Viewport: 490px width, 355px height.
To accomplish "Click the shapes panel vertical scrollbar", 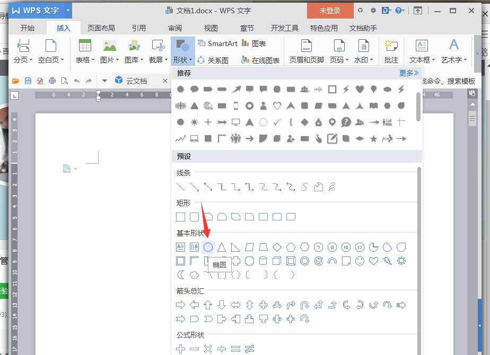I will (419, 106).
